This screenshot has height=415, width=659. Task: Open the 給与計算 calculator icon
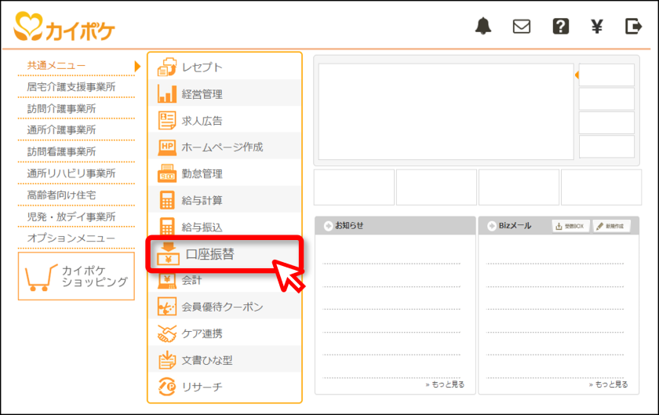click(167, 200)
